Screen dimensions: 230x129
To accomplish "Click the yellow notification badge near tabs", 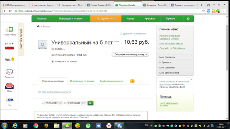I will (x=132, y=81).
